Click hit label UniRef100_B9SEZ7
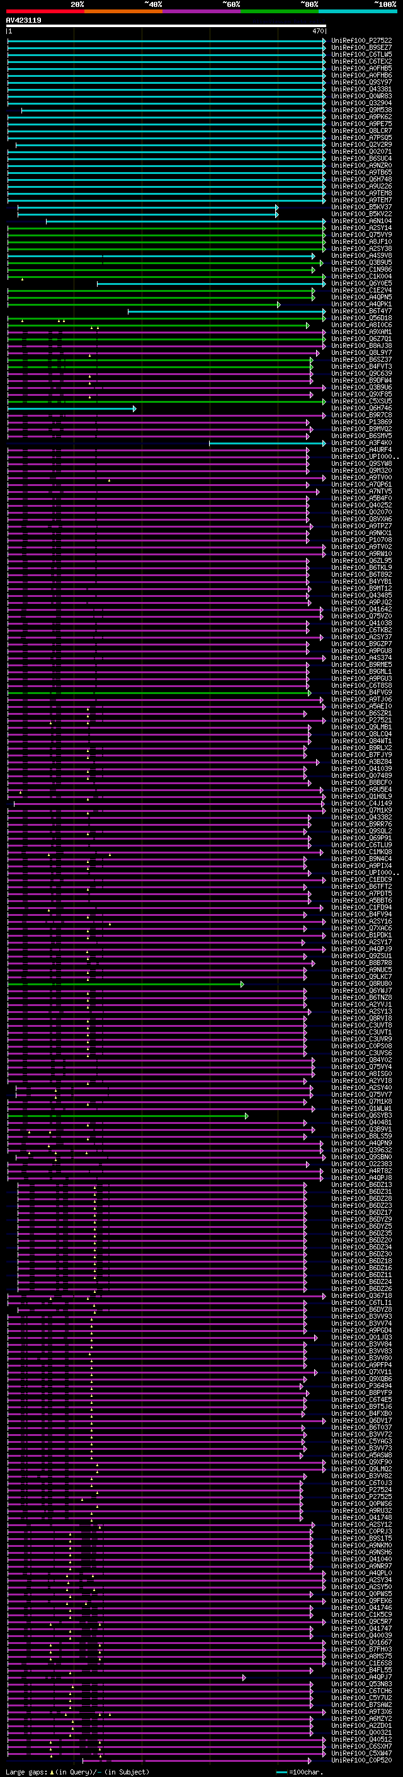 point(361,48)
